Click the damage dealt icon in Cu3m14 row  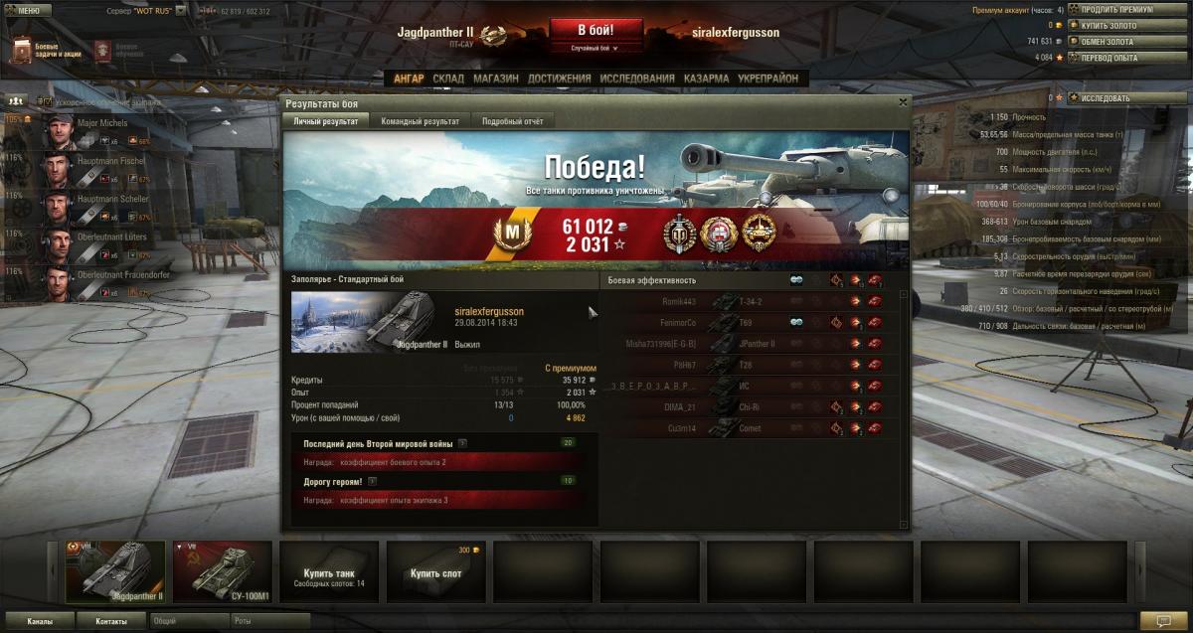tap(855, 428)
